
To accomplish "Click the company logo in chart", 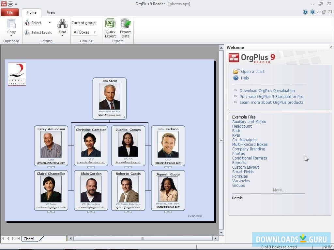I will (17, 74).
